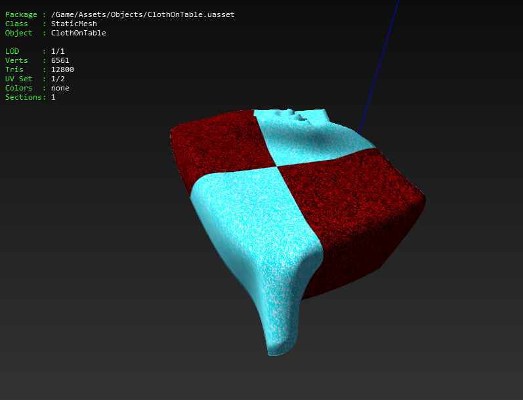Click the Colors value none
This screenshot has height=400, width=523.
pos(60,88)
